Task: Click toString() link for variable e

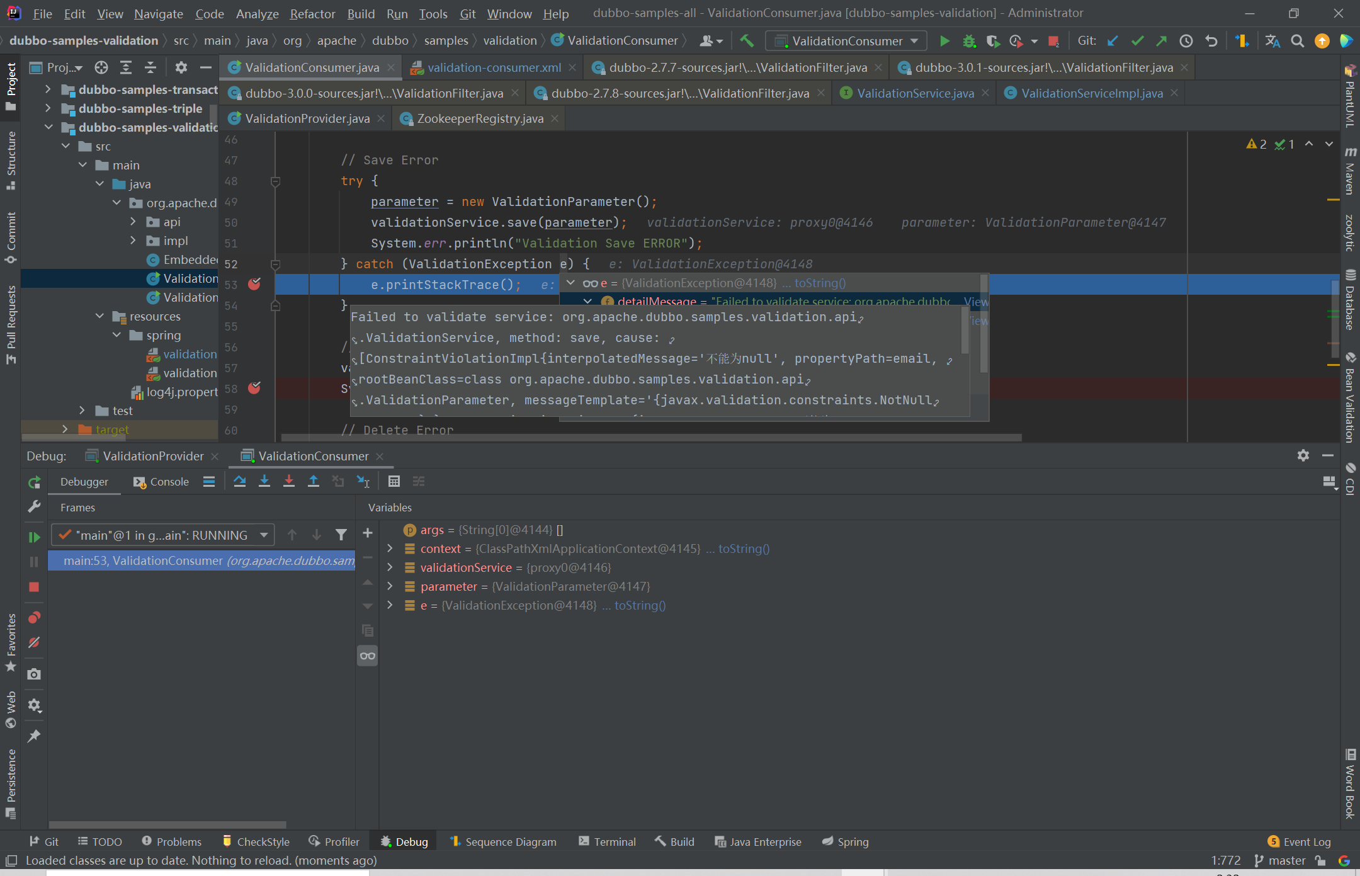Action: pos(640,605)
